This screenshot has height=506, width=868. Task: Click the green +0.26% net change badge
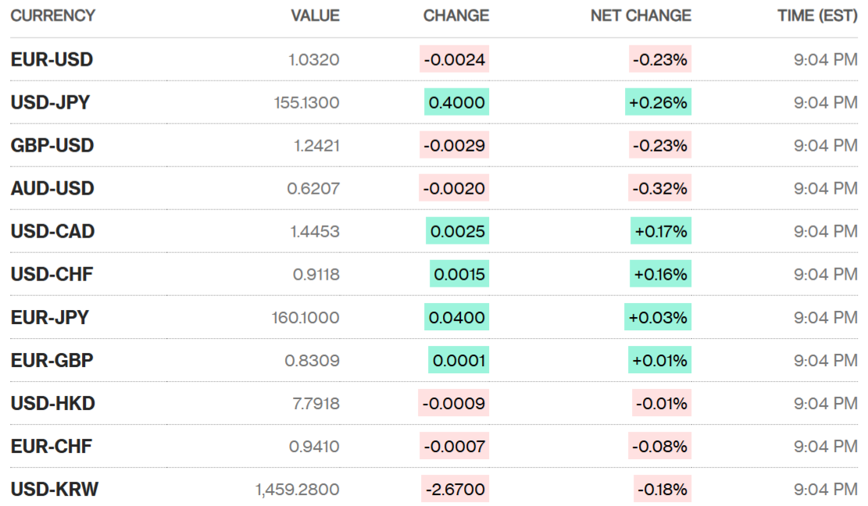tap(658, 102)
